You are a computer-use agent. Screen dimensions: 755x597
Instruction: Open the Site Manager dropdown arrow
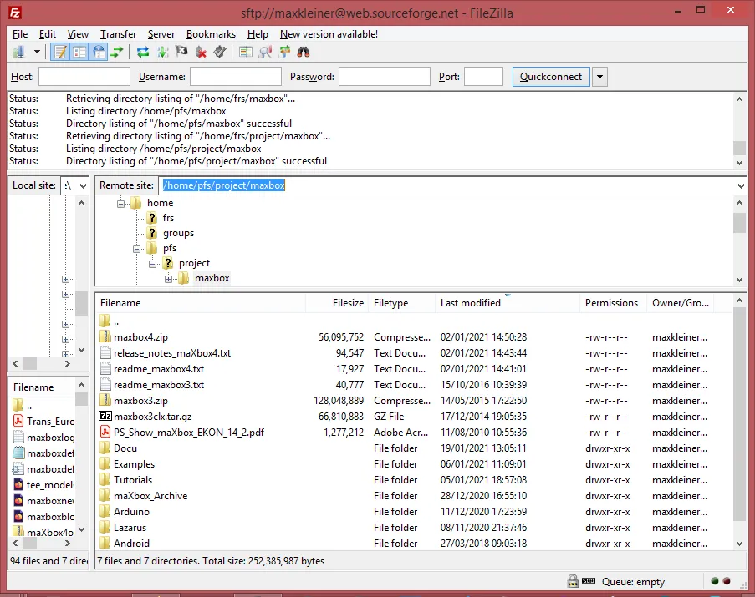tap(35, 52)
